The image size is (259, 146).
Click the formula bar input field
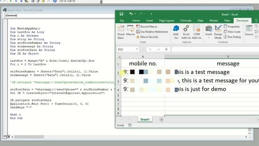215,49
